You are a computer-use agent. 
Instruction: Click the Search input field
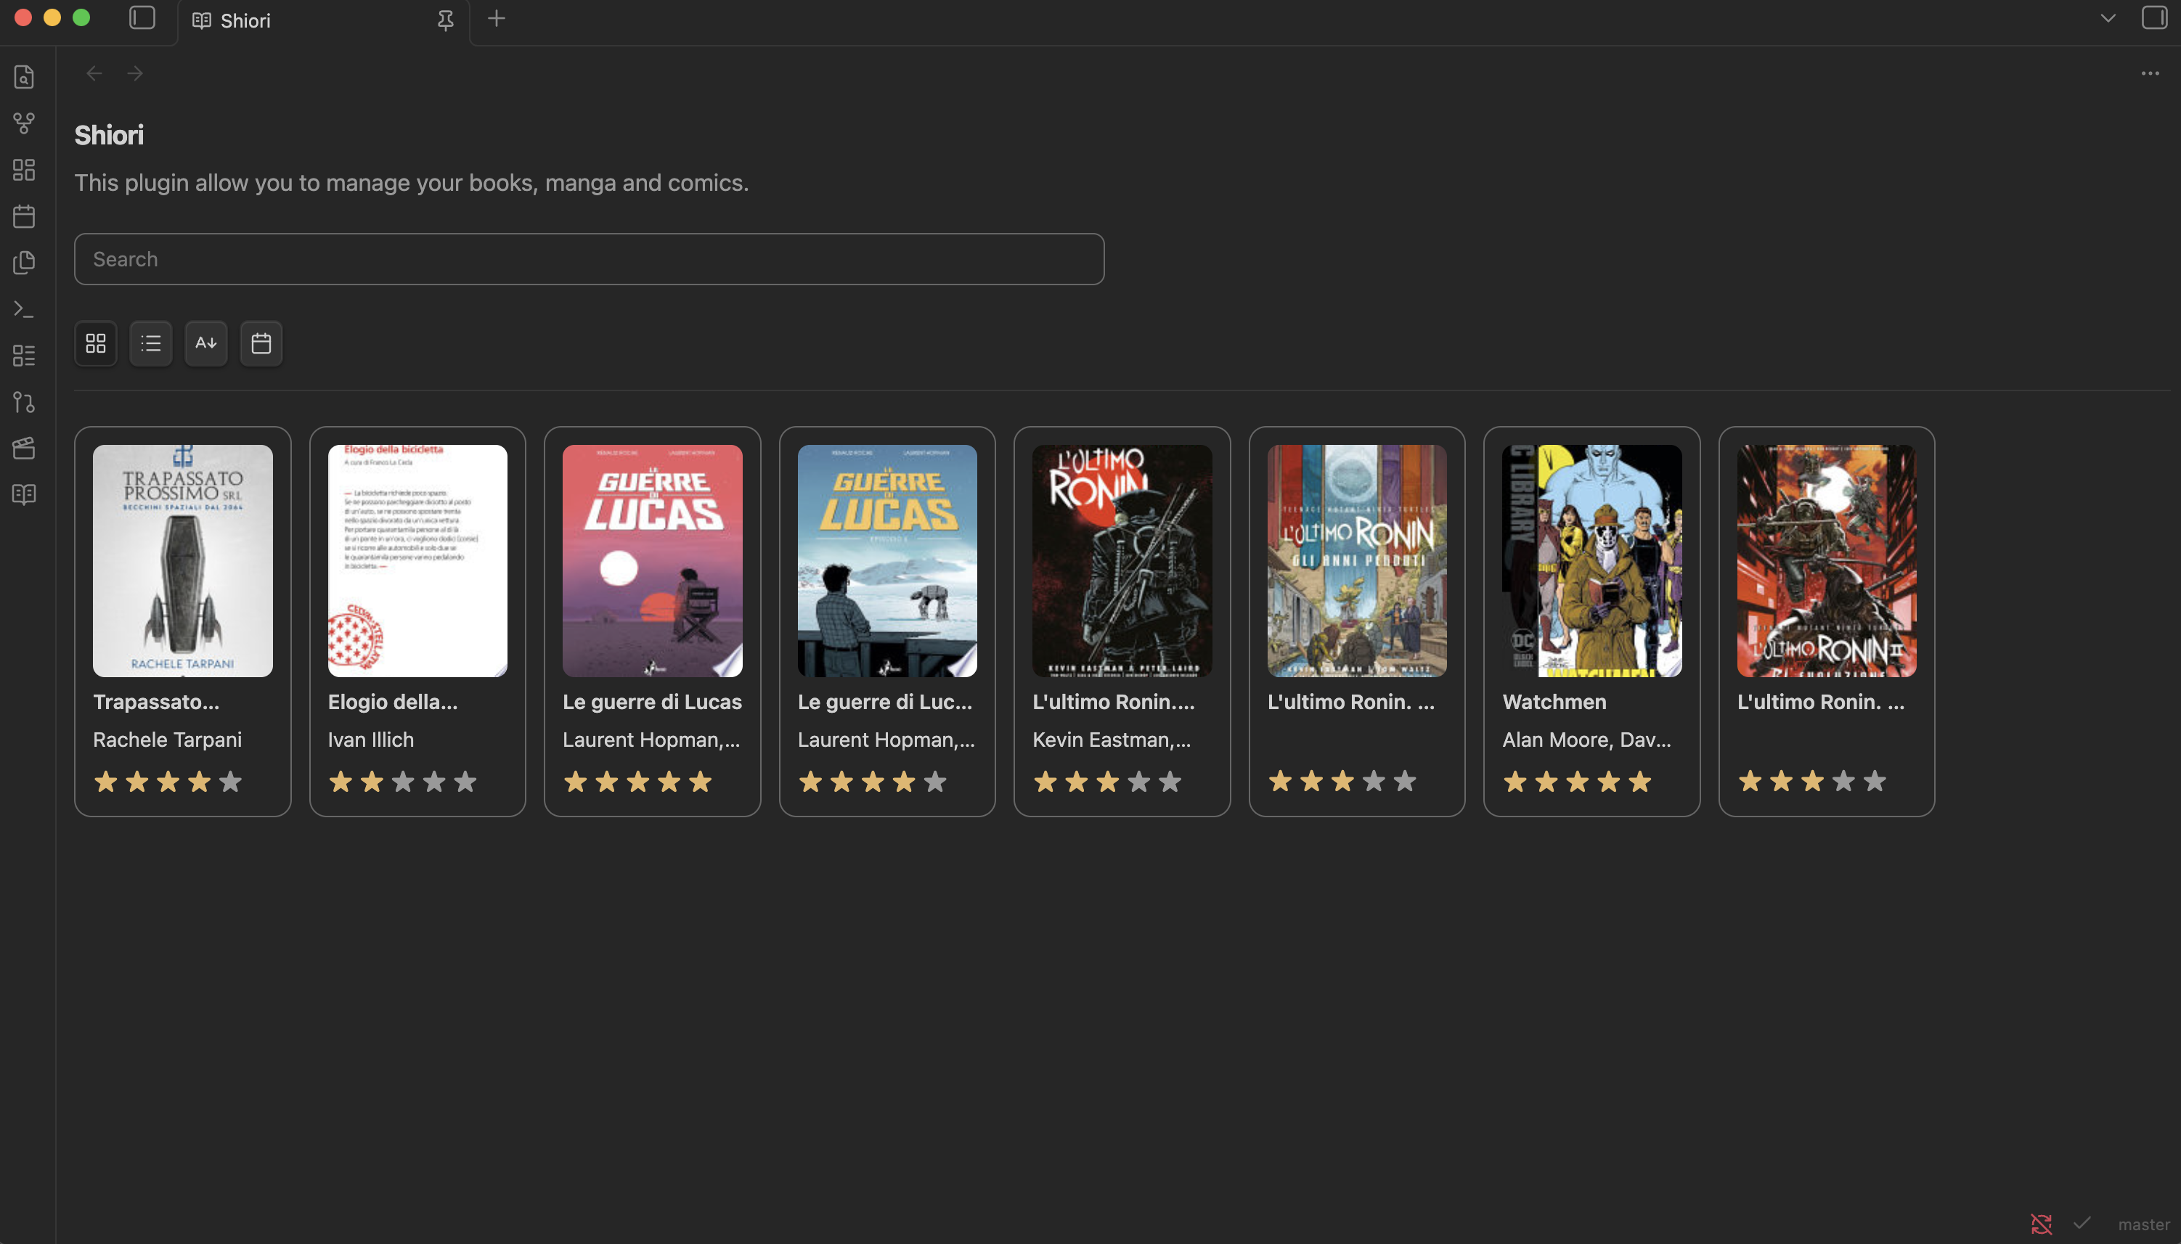589,259
